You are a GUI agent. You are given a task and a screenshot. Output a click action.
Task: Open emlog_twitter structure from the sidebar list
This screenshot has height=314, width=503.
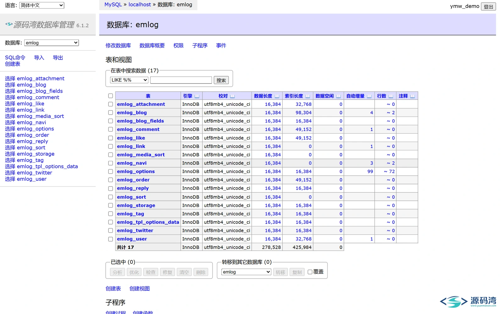pyautogui.click(x=35, y=173)
